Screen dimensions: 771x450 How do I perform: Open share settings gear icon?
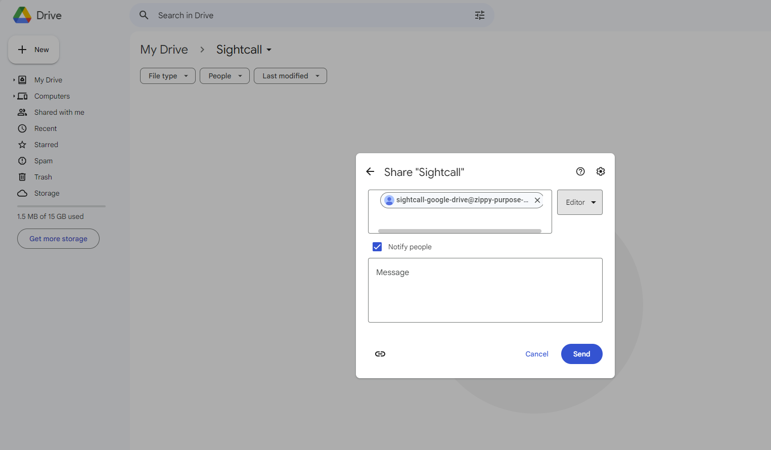tap(601, 171)
